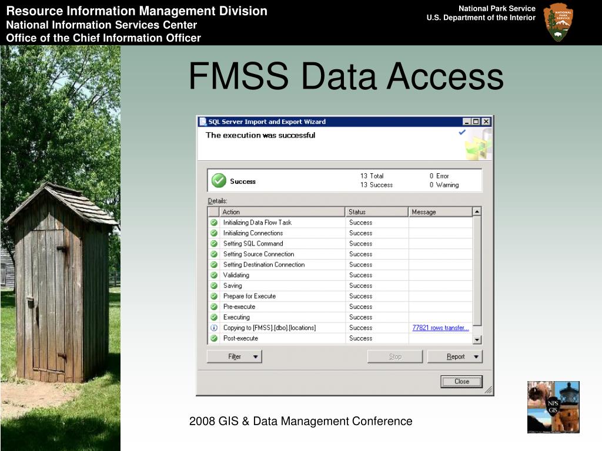602x451 pixels.
Task: Click the green check beside Initializing Data Flow Task
Action: 214,223
